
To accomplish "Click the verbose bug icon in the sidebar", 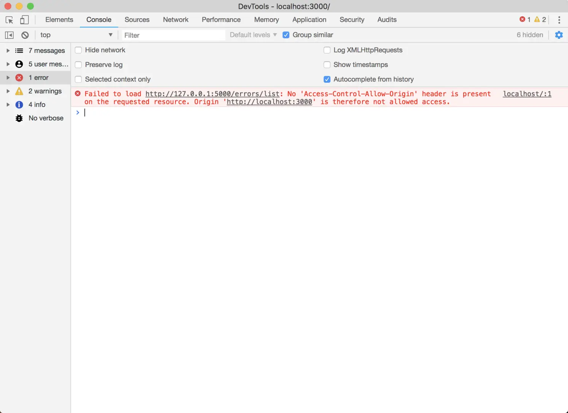I will pyautogui.click(x=19, y=118).
